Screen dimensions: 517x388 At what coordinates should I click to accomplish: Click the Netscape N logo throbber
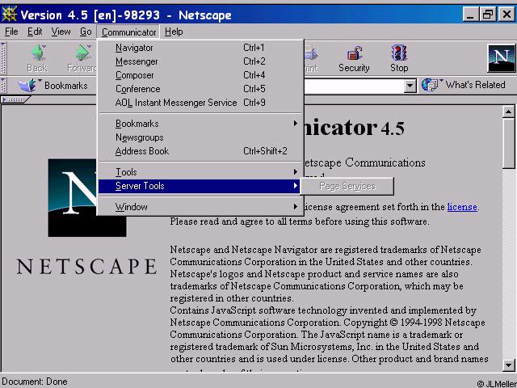pyautogui.click(x=502, y=58)
